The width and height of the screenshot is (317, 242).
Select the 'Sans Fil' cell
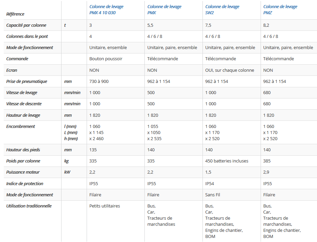point(213,195)
